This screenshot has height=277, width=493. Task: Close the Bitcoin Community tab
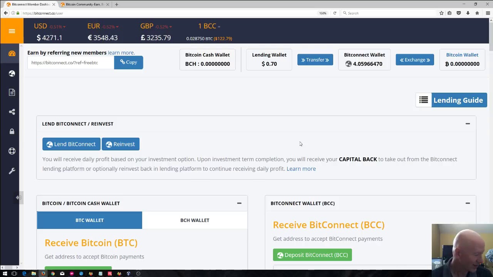tap(107, 4)
